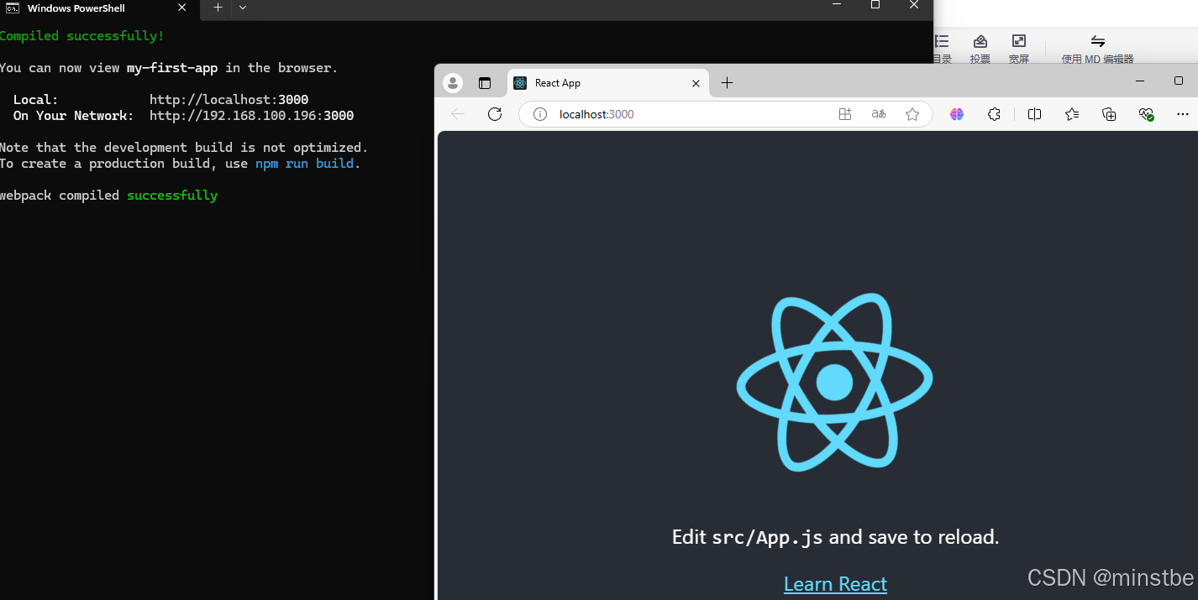Screen dimensions: 1198x600
Task: Click the network URL http://192.168.100.196:3000
Action: 251,116
